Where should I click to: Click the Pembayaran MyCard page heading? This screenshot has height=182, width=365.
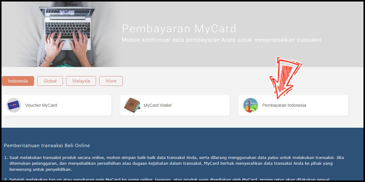pyautogui.click(x=179, y=29)
